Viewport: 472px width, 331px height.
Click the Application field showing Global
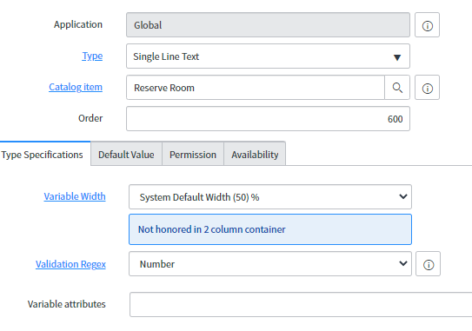click(268, 25)
